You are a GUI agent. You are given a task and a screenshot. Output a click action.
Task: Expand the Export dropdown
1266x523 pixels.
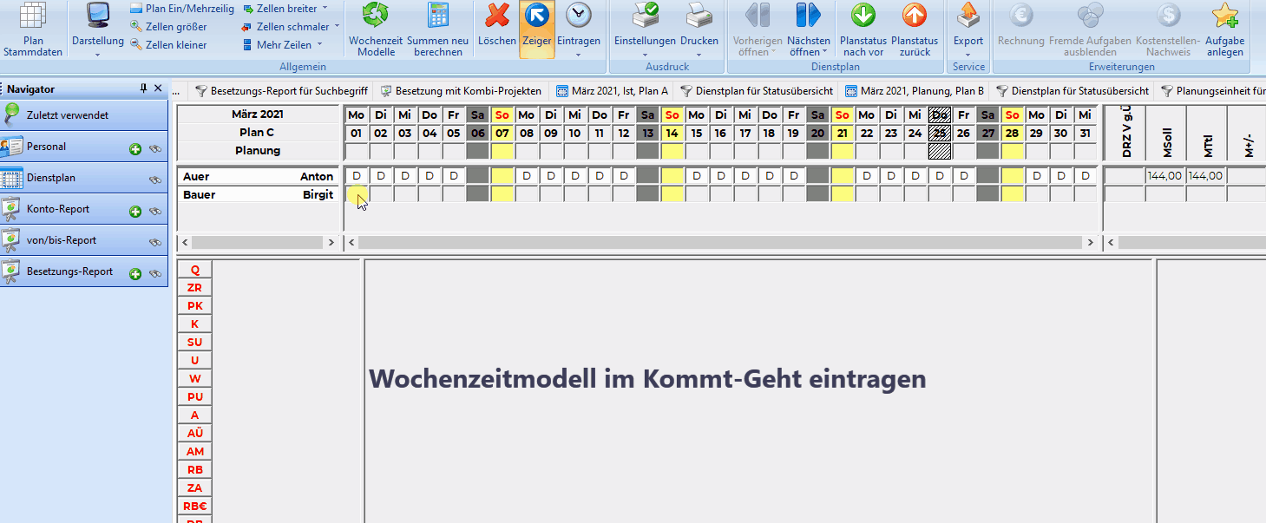pyautogui.click(x=968, y=55)
